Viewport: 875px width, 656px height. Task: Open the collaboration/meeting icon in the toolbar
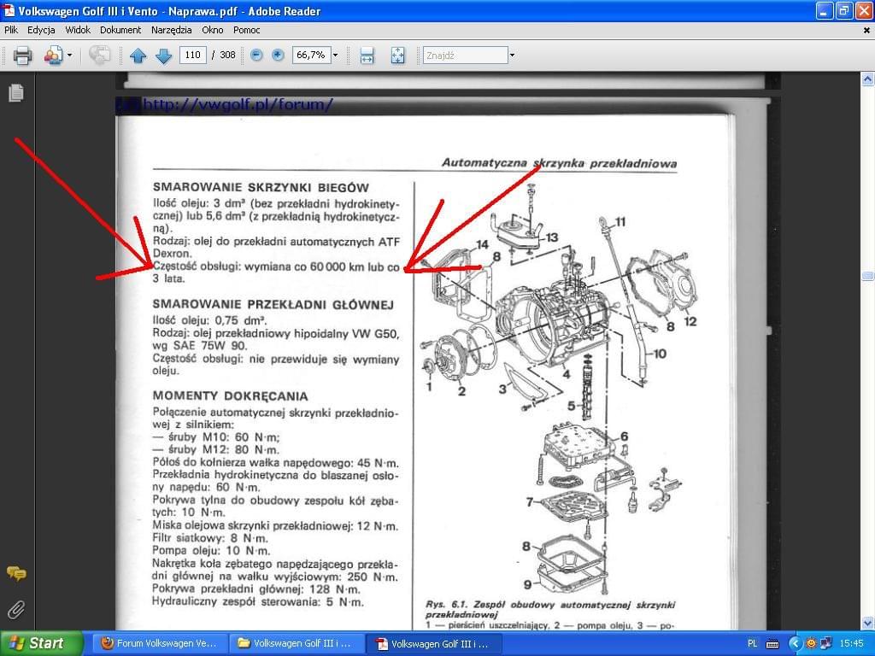pos(53,56)
